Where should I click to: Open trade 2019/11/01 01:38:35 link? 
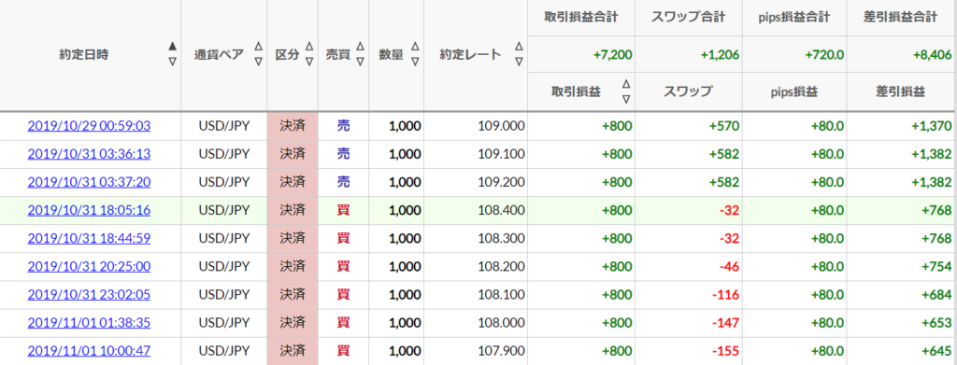89,322
